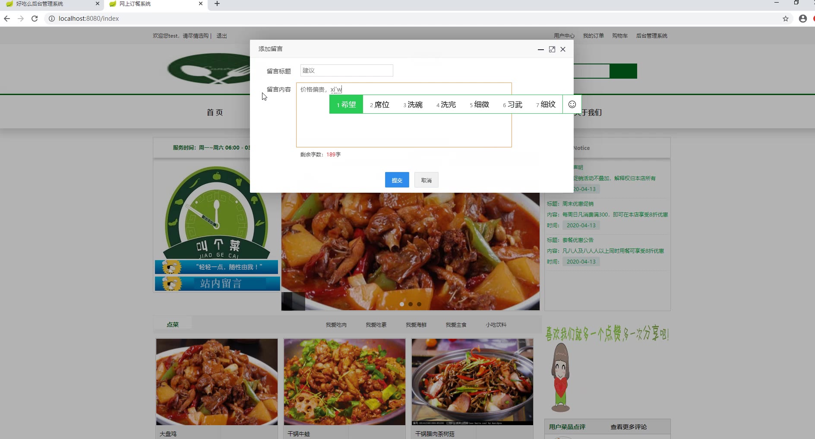Close the 好吃么后台管理系统 tab
Image resolution: width=815 pixels, height=439 pixels.
pos(97,4)
